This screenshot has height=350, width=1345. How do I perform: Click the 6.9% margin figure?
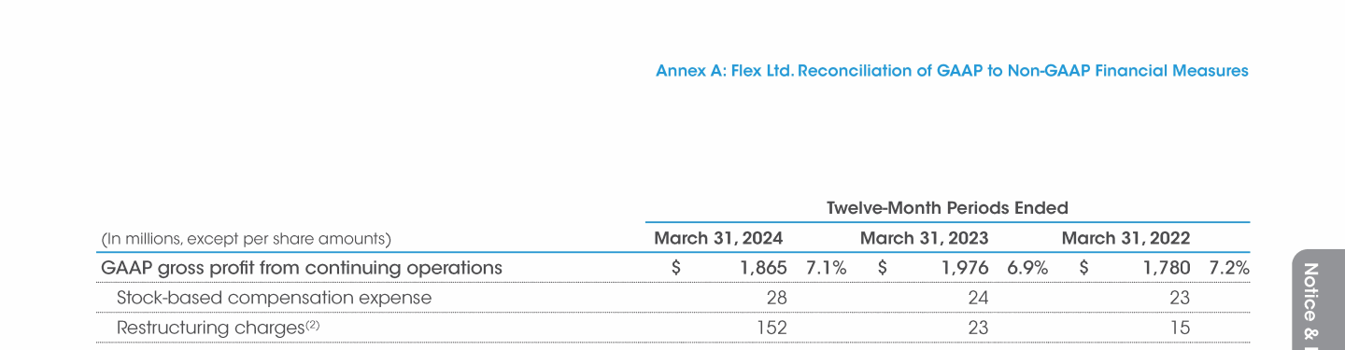1026,269
